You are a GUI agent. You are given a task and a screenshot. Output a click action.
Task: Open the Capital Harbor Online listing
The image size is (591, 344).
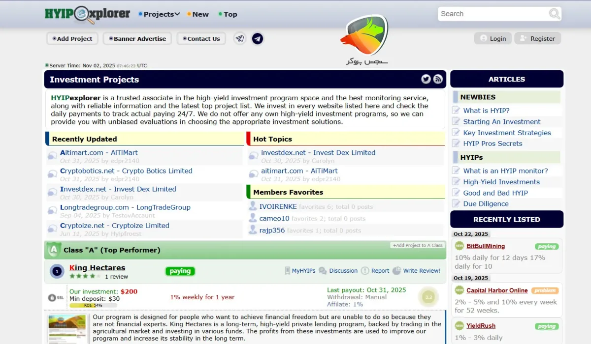[497, 290]
